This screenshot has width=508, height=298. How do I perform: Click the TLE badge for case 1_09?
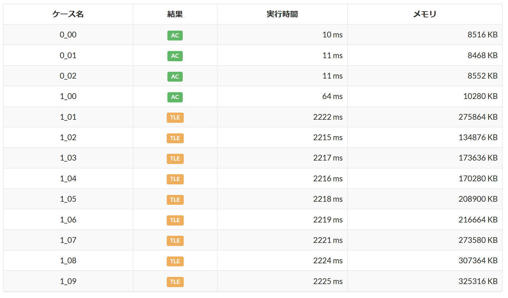click(x=175, y=282)
